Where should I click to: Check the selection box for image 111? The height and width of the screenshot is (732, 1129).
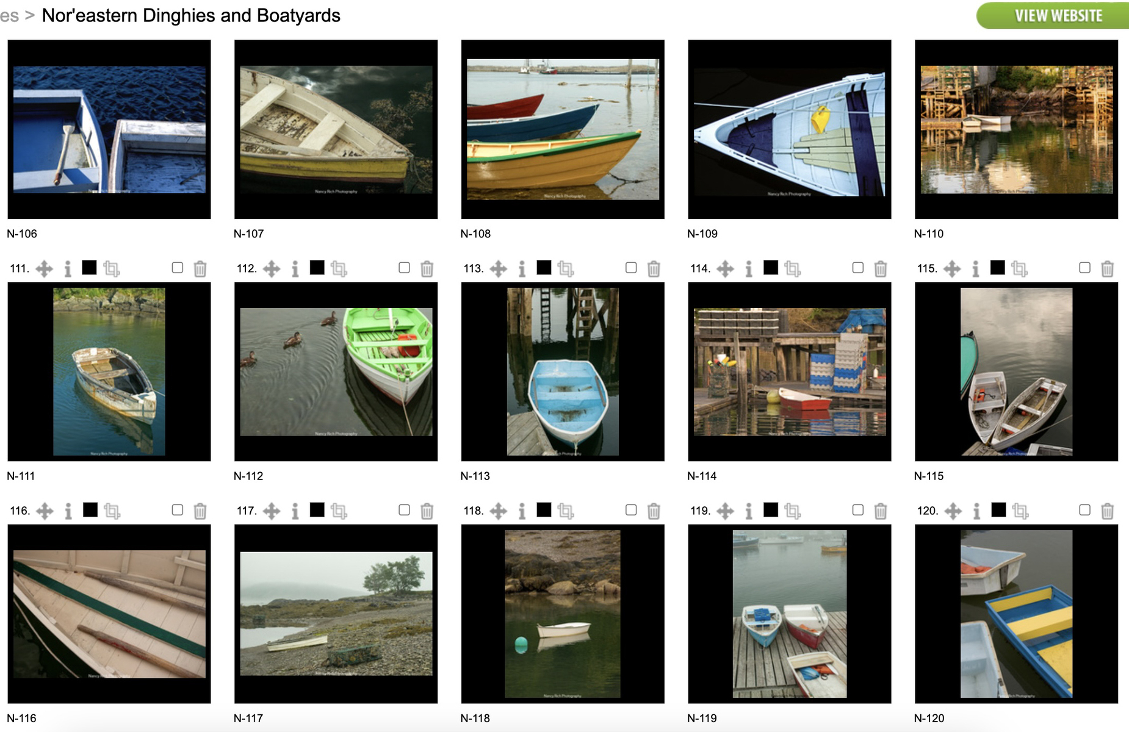coord(178,267)
